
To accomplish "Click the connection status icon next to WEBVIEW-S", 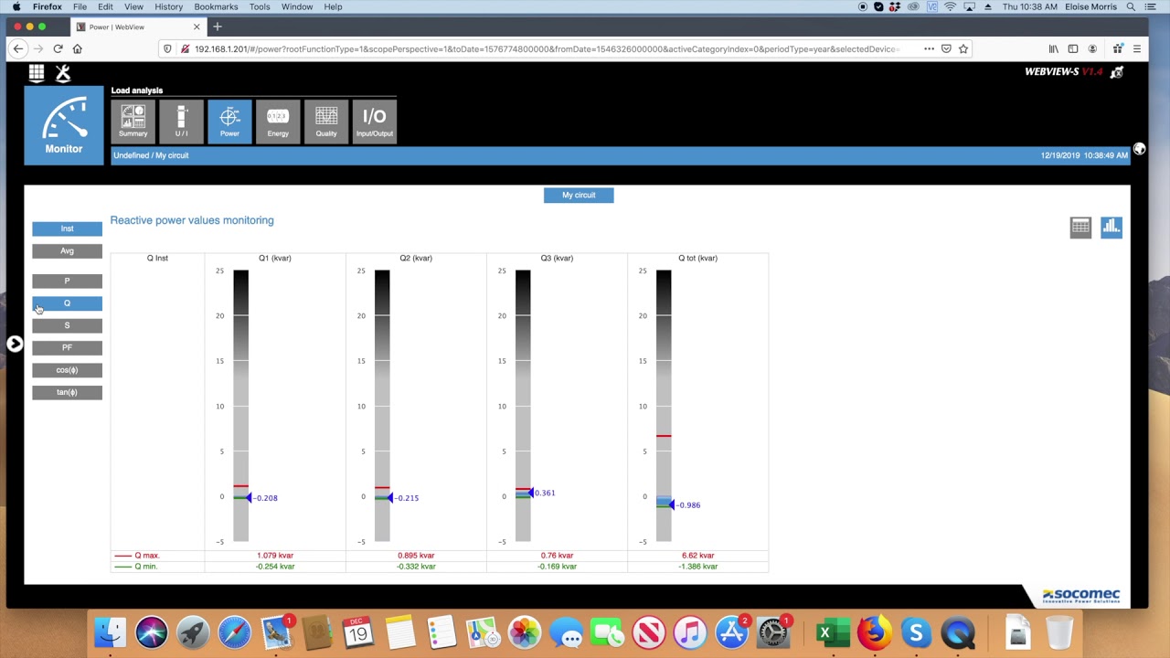I will point(1117,71).
